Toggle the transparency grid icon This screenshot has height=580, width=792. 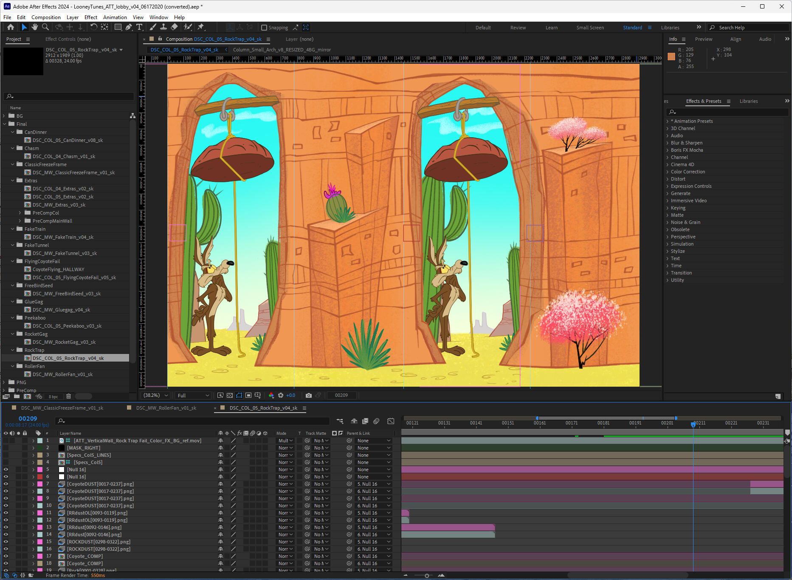point(230,395)
